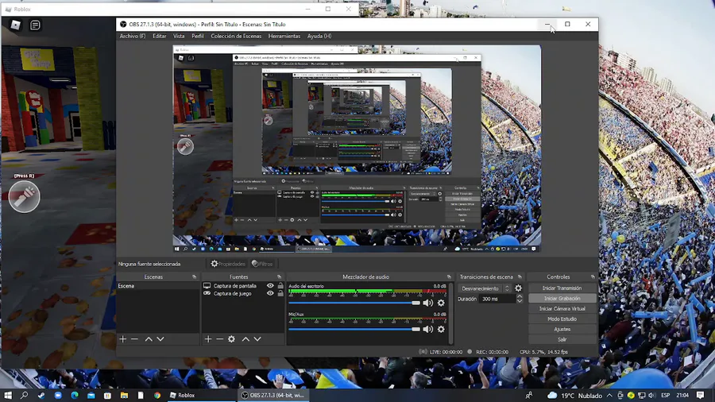Screen dimensions: 715x402
Task: Undock the Mezclador de audio panel
Action: (449, 276)
